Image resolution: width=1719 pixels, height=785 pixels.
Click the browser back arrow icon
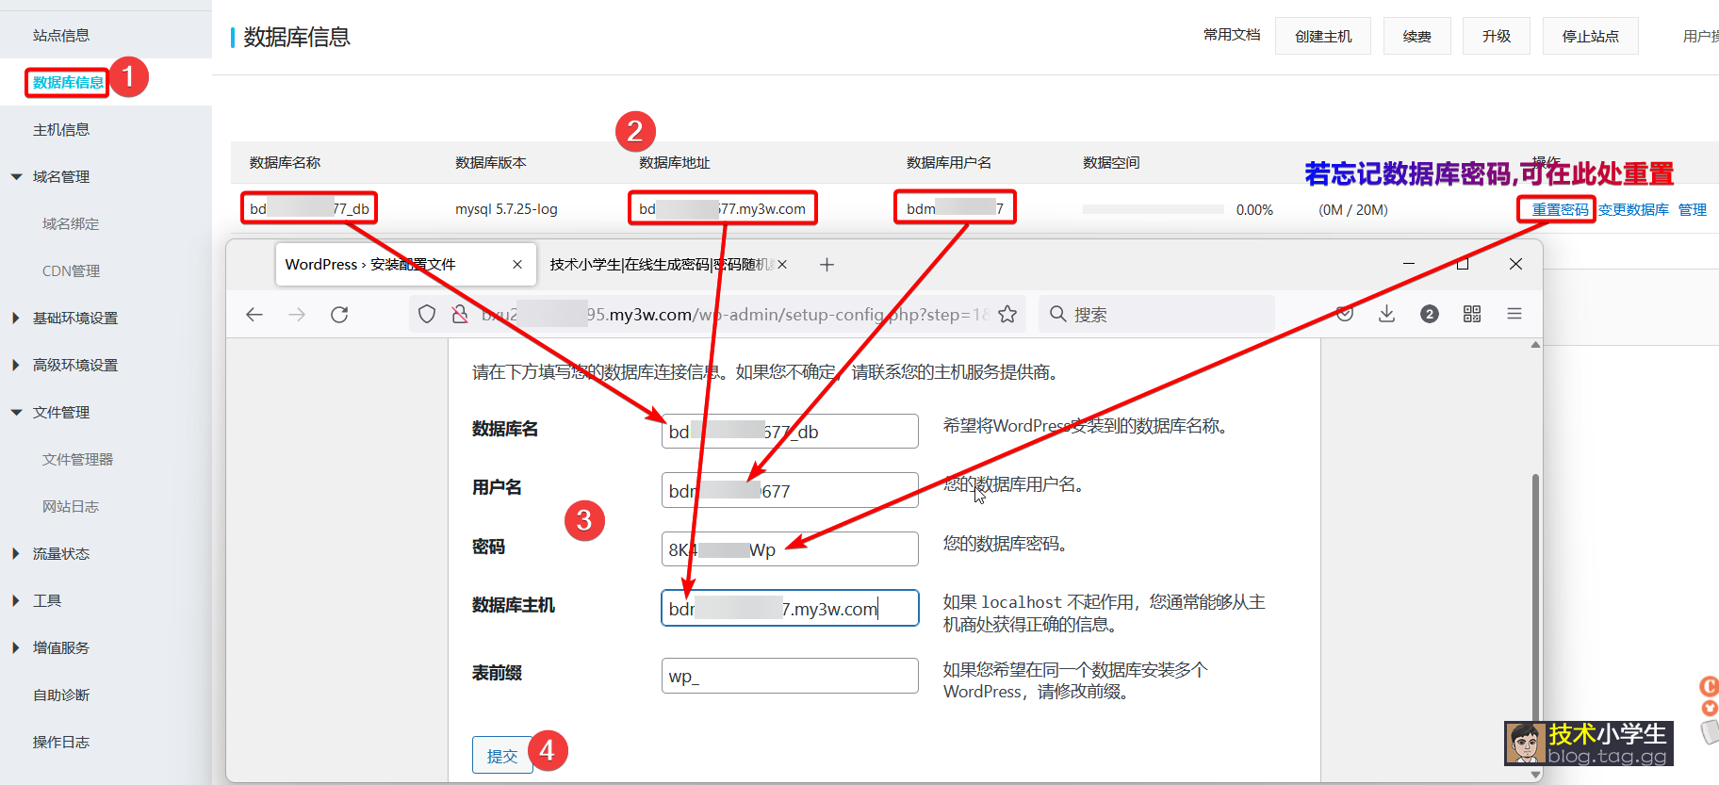tap(254, 315)
